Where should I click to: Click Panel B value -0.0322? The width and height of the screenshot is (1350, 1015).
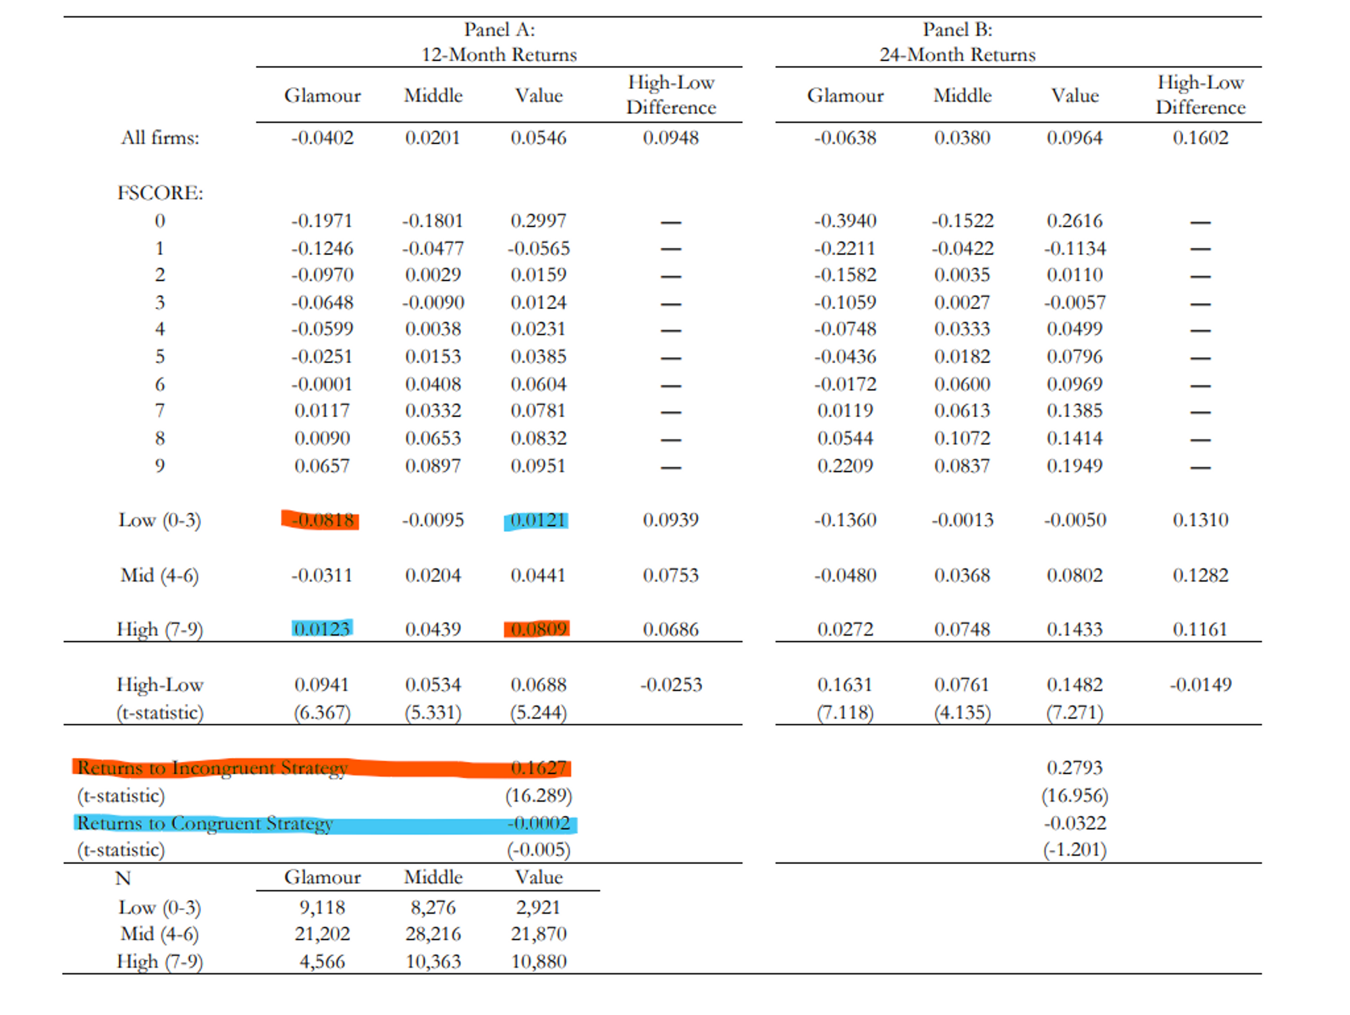1075,823
